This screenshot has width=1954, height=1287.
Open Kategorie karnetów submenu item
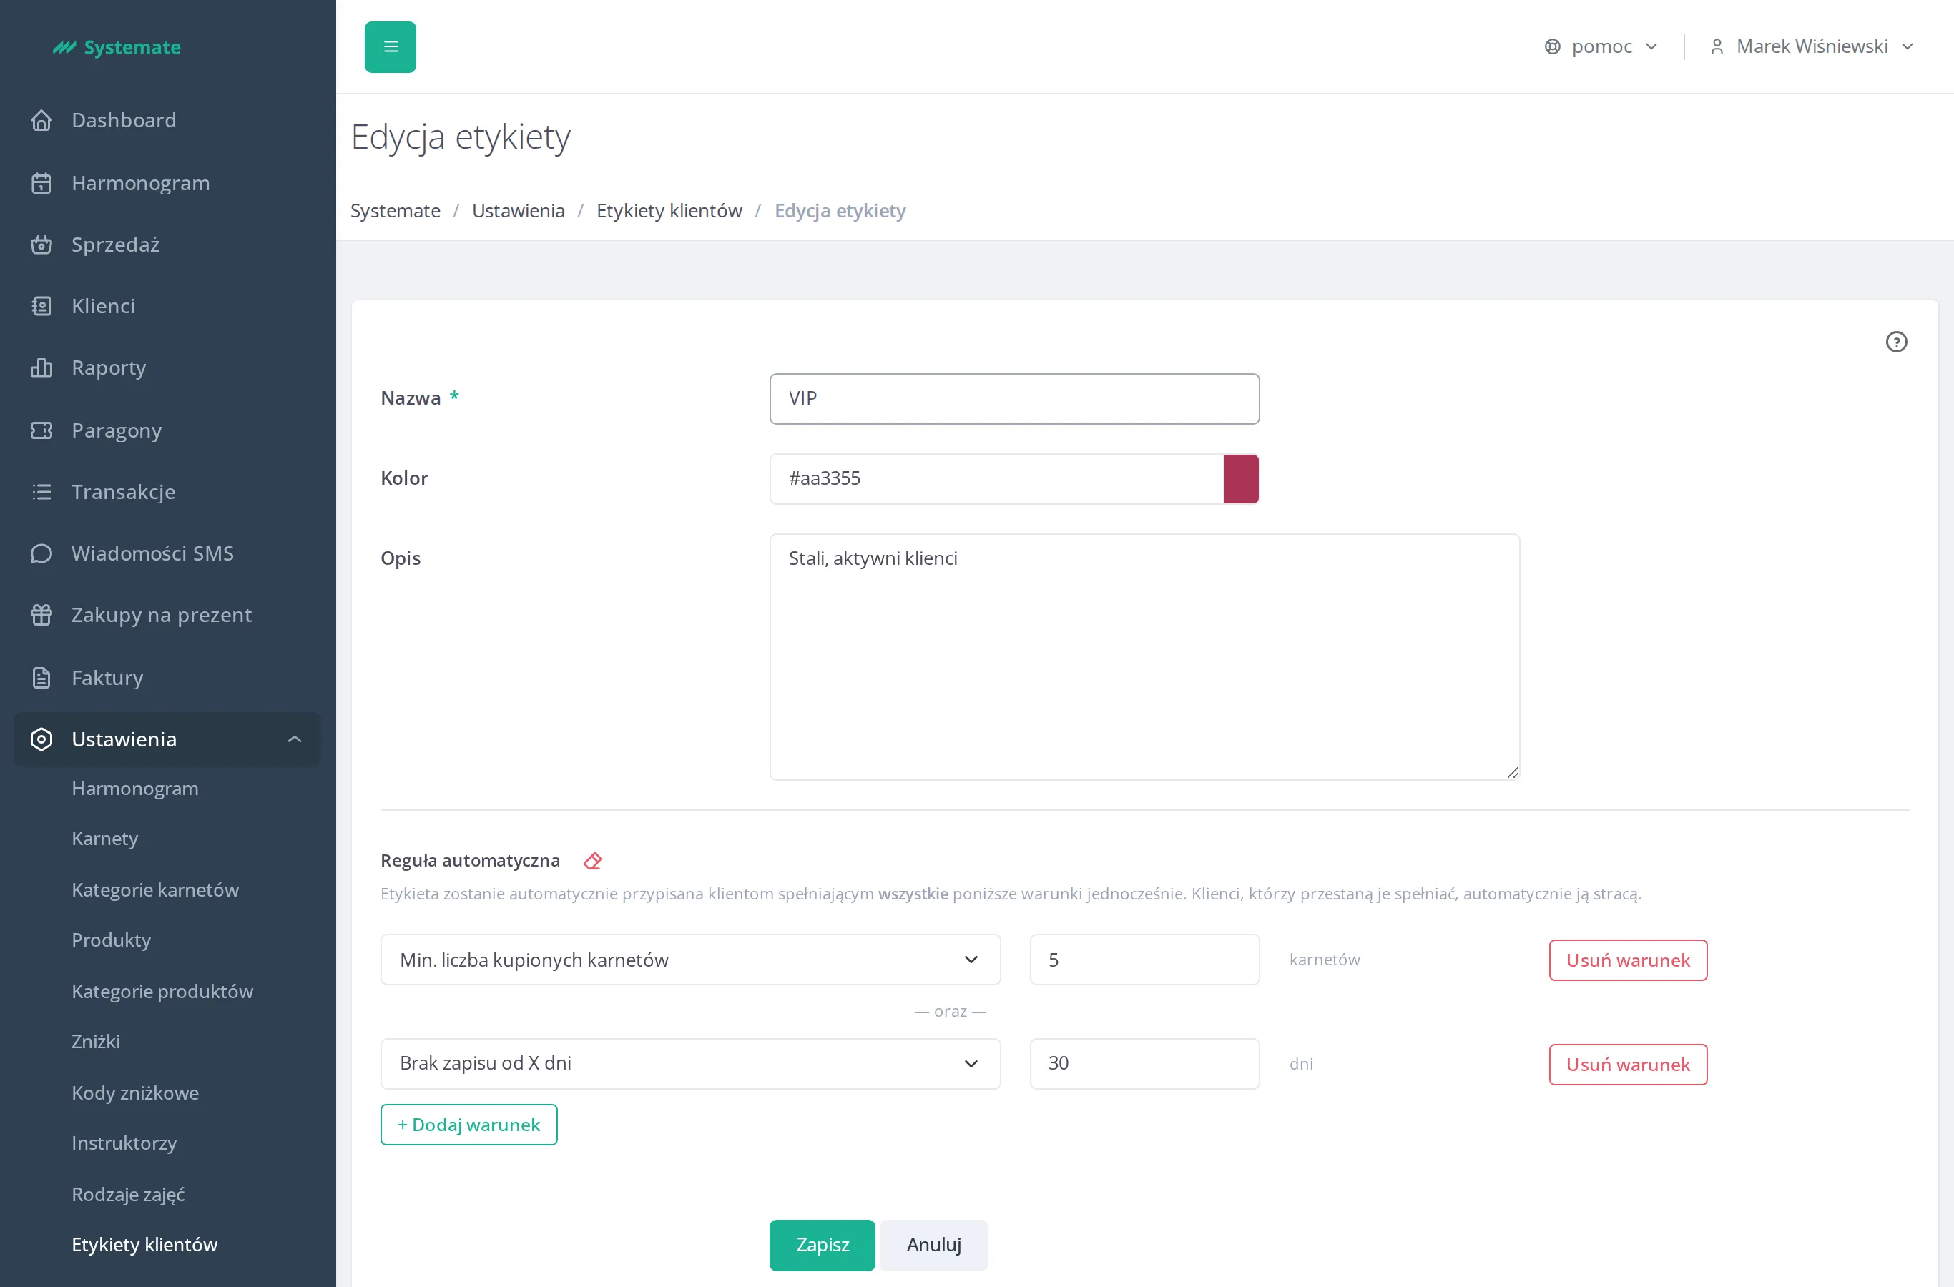[155, 889]
